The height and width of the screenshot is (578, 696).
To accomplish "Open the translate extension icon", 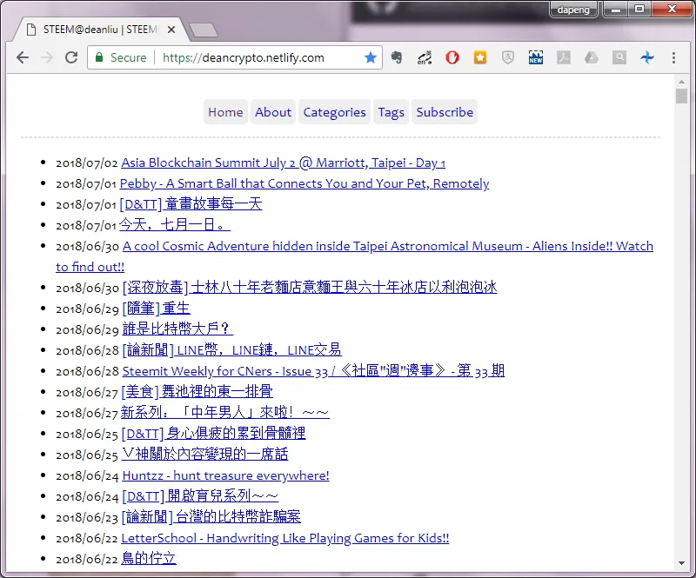I will point(425,57).
